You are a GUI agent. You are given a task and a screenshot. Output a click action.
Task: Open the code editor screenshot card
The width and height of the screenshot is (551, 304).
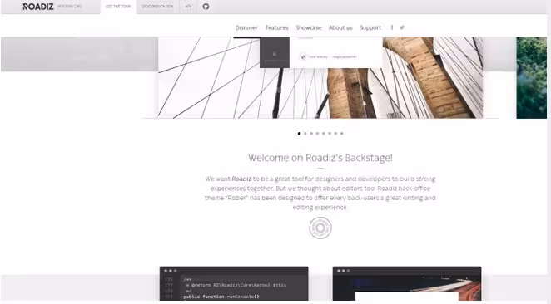[234, 283]
